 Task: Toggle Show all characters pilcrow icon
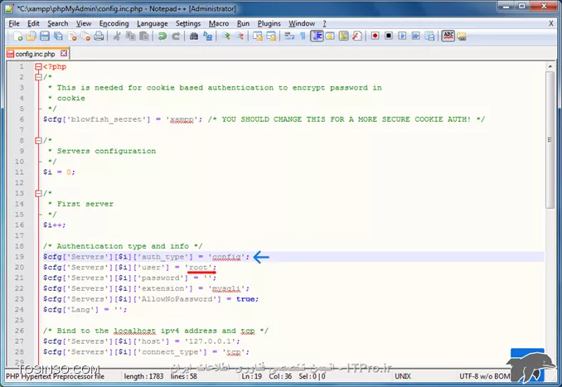pos(303,36)
